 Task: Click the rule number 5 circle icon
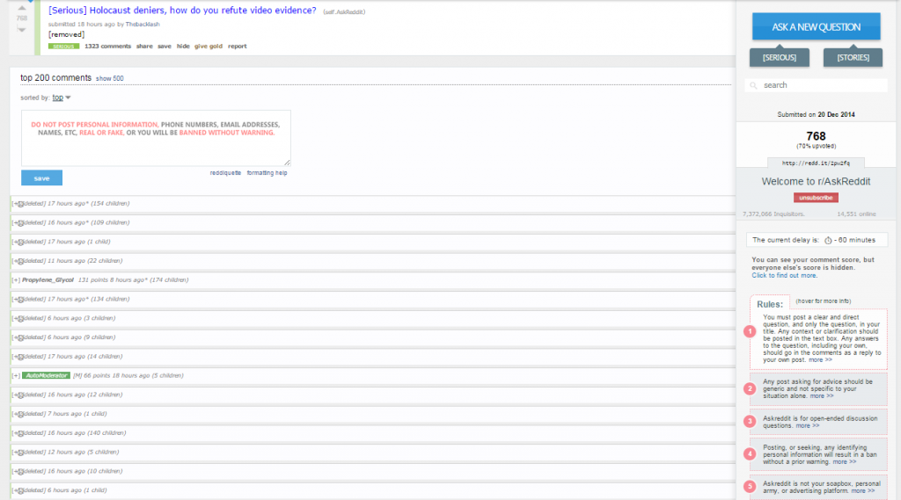tap(750, 486)
